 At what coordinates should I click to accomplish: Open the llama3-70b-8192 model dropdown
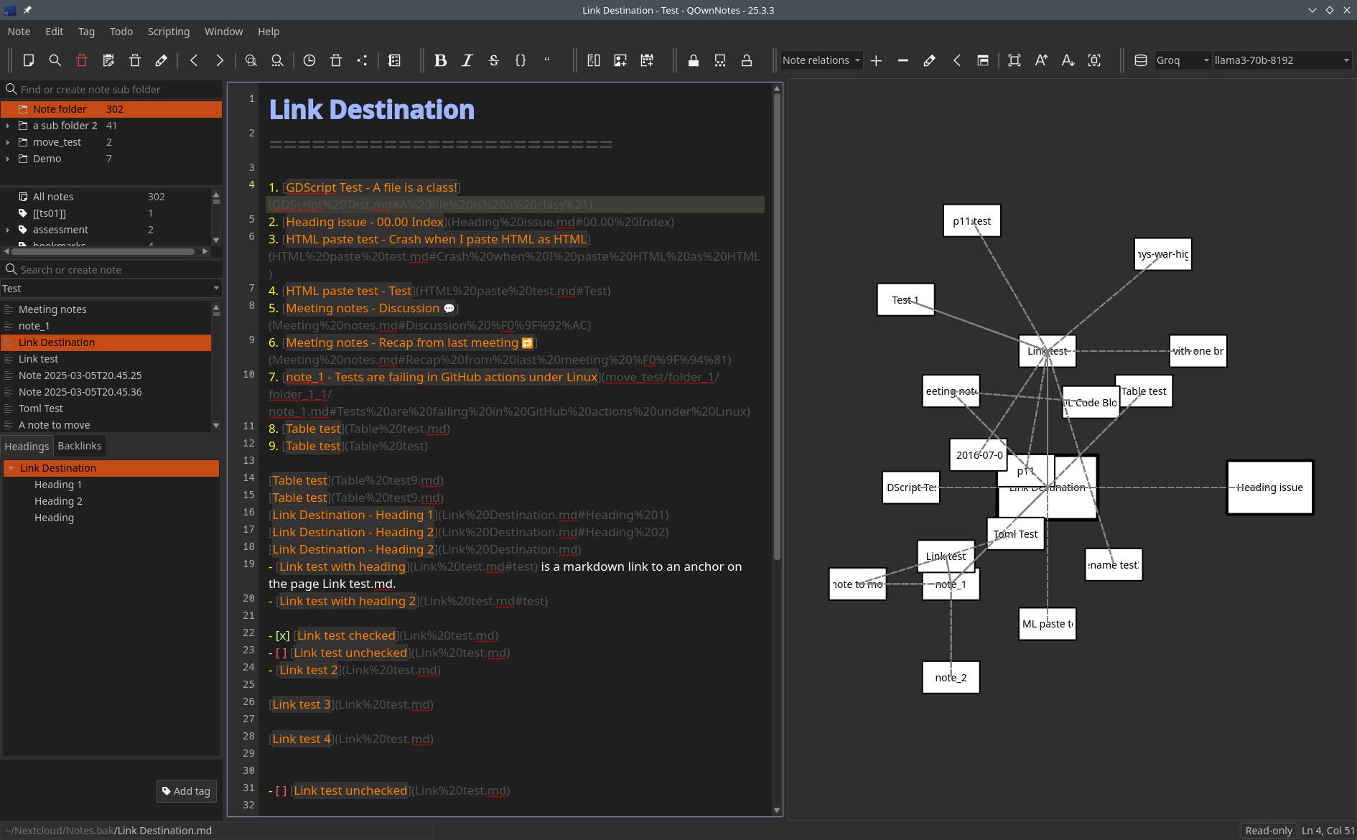pyautogui.click(x=1282, y=61)
